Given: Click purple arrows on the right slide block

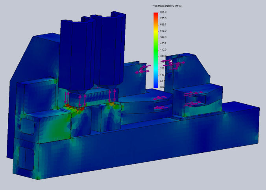Looking at the screenshot, I should 193,98.
